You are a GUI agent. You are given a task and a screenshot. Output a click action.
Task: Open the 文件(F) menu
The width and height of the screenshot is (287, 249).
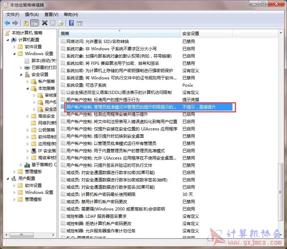[13, 14]
